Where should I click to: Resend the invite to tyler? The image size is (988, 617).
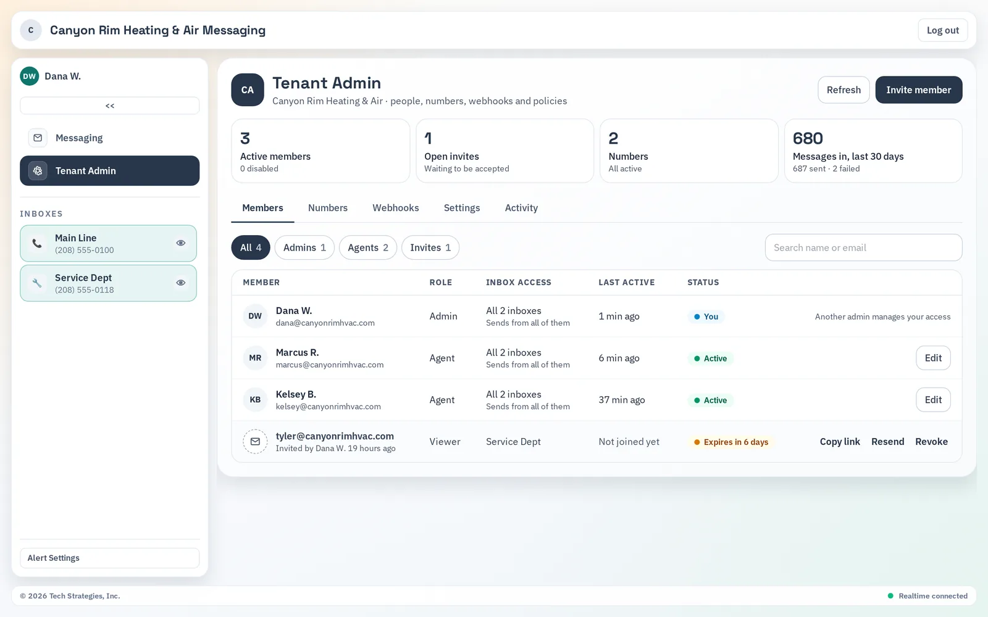pos(887,442)
